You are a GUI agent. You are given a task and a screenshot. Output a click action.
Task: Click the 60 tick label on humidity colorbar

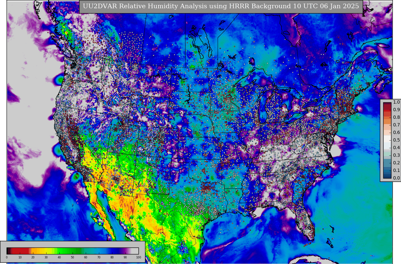(x=86, y=257)
